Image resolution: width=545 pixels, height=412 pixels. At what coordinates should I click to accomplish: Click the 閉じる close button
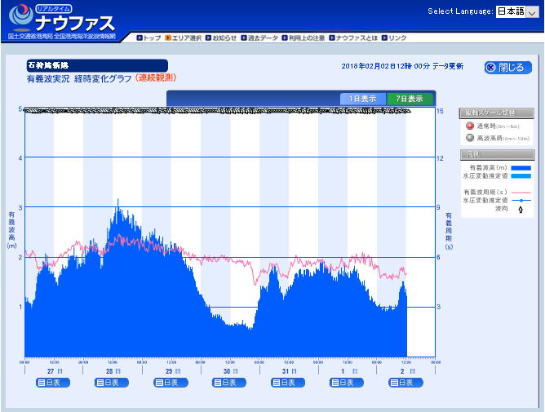pyautogui.click(x=507, y=68)
